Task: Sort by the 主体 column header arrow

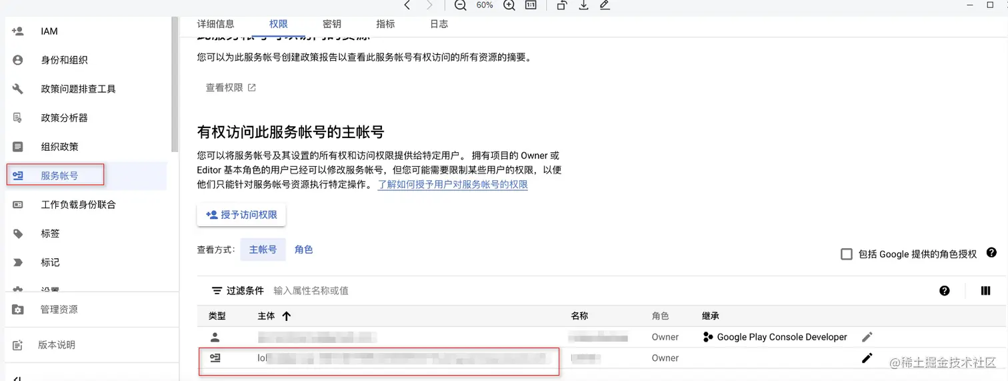Action: 287,316
